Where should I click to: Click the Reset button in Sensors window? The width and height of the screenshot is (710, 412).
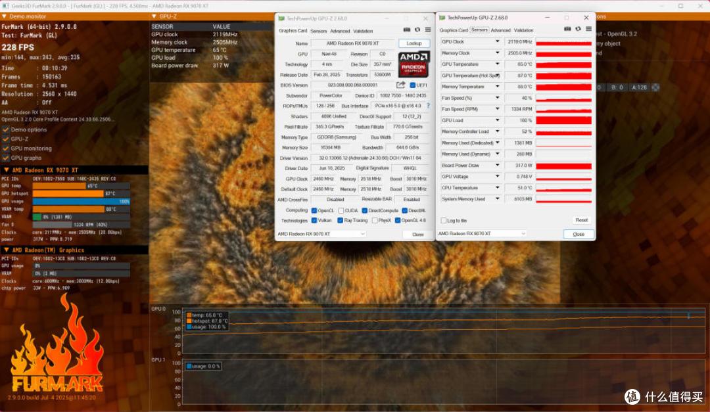[x=581, y=220]
